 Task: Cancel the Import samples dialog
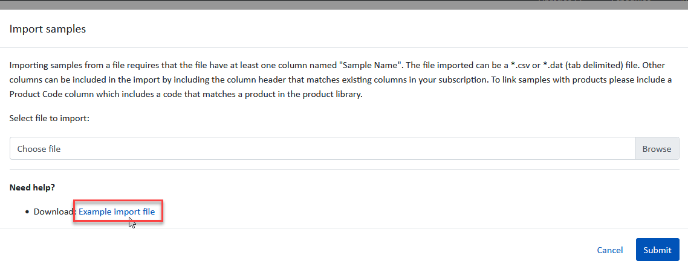(x=609, y=250)
